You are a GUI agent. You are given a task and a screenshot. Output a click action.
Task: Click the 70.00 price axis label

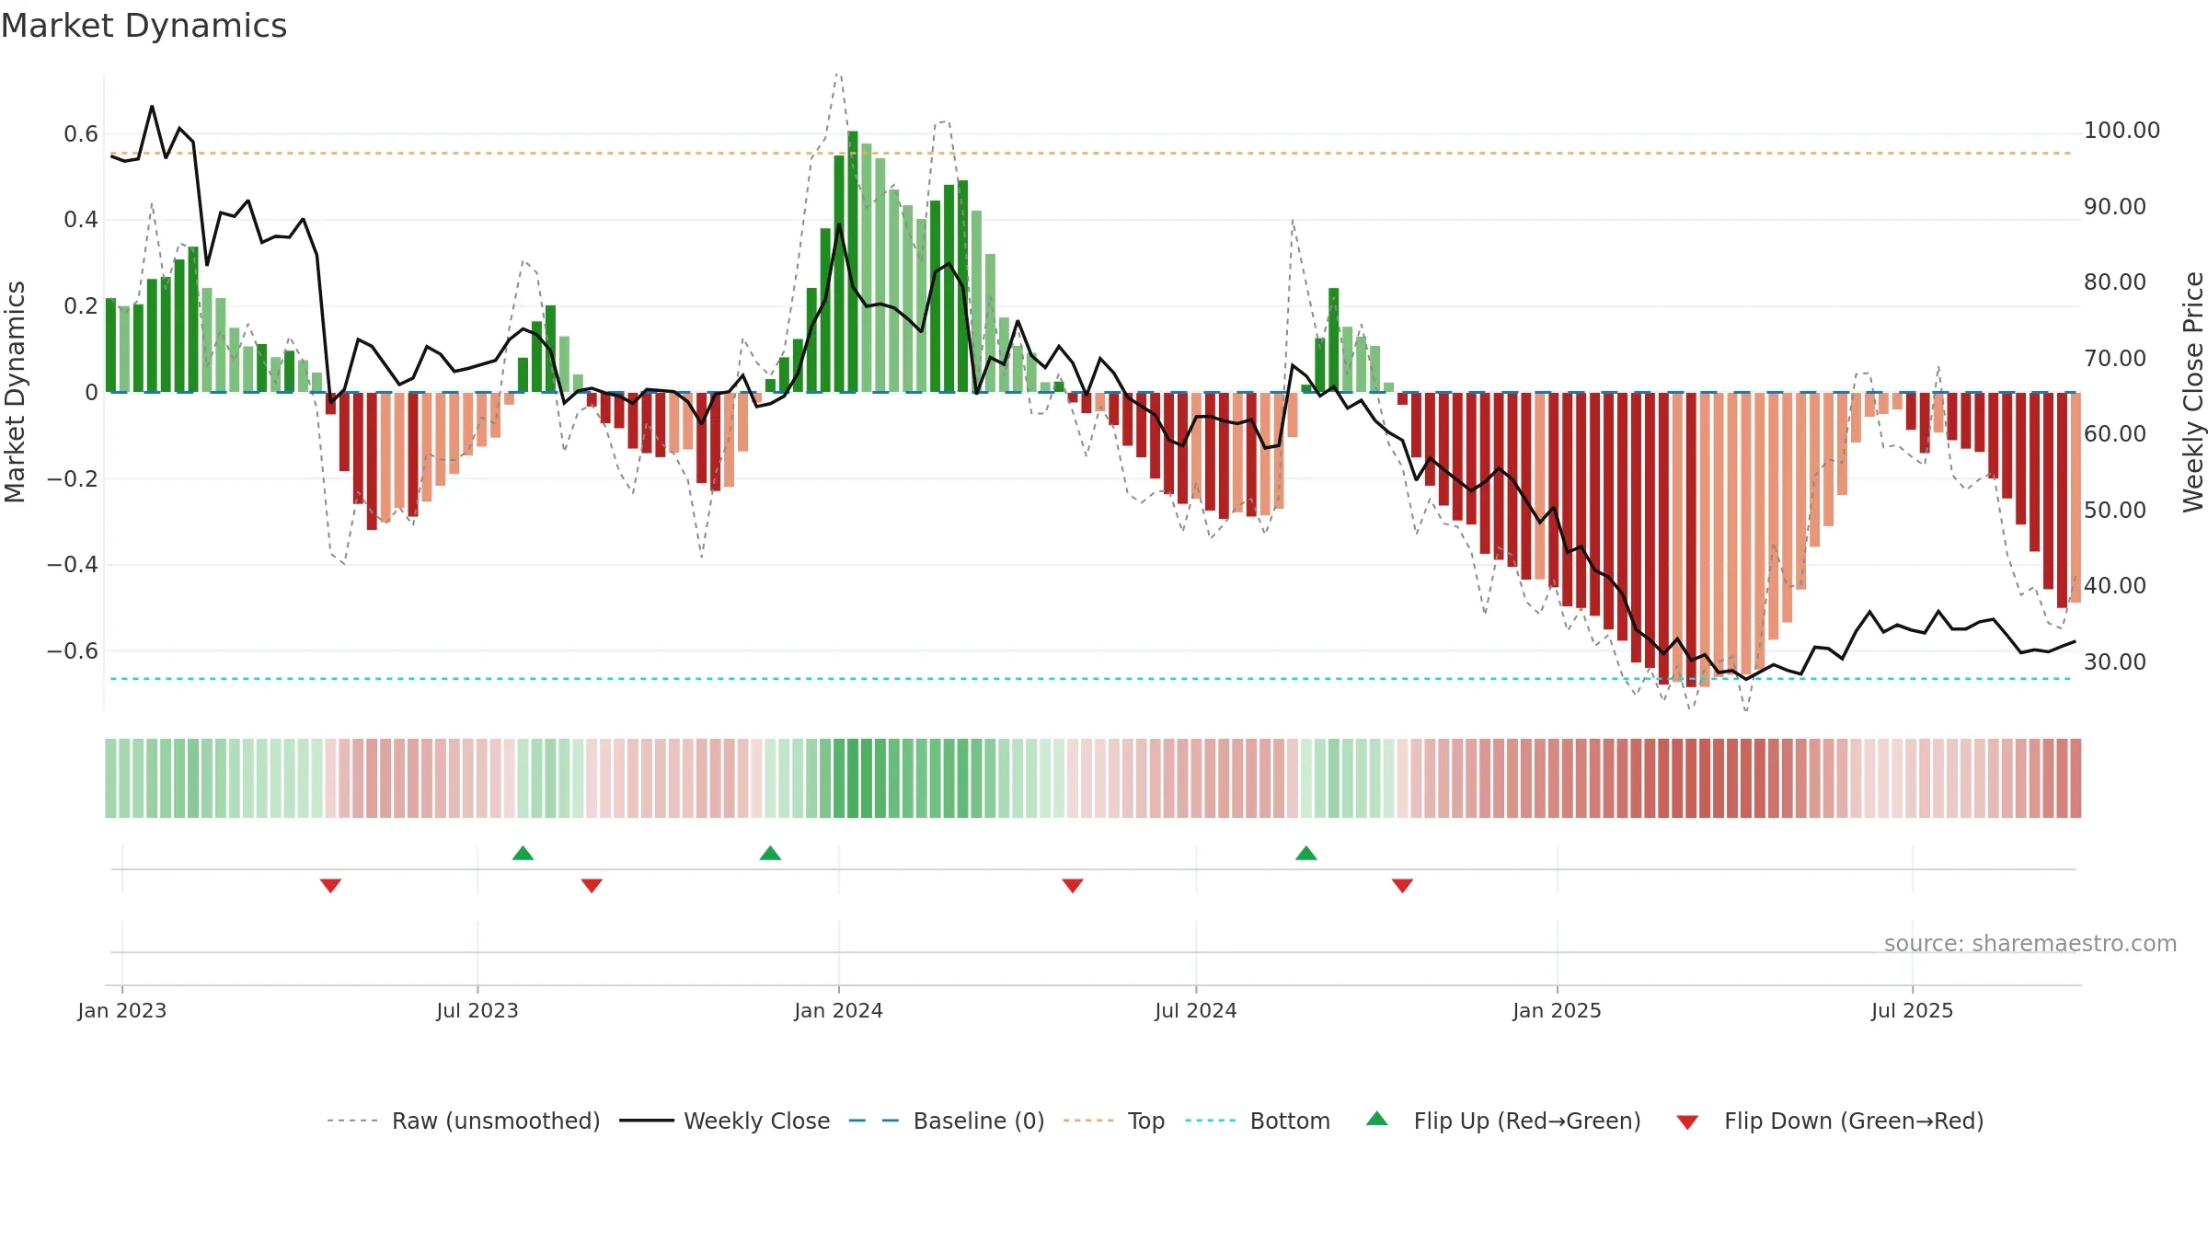[x=2115, y=358]
